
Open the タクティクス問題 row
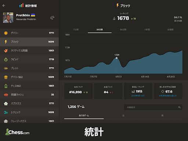(29, 51)
